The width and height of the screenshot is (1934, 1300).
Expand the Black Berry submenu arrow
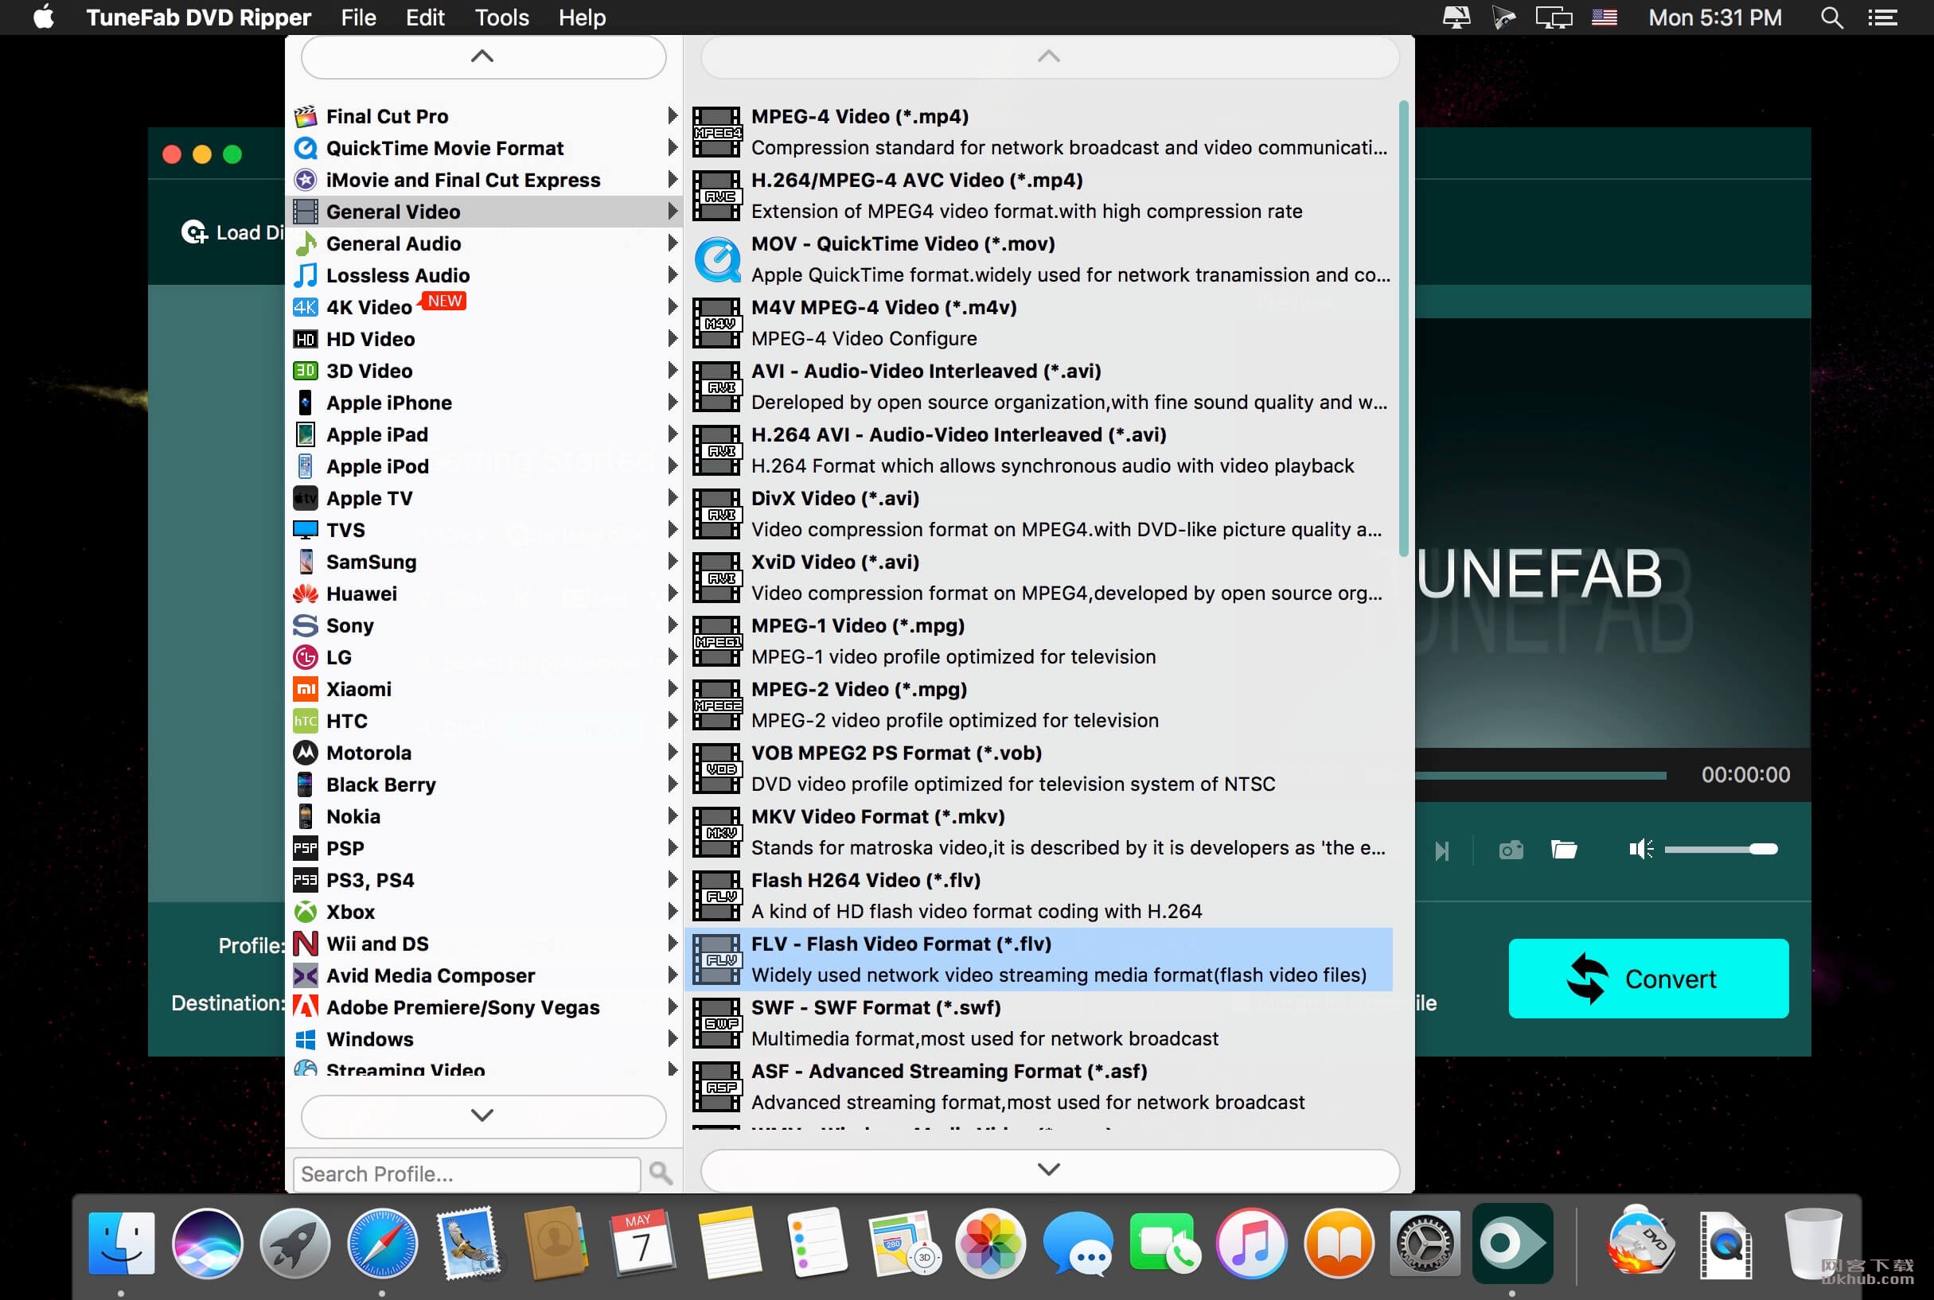point(673,784)
